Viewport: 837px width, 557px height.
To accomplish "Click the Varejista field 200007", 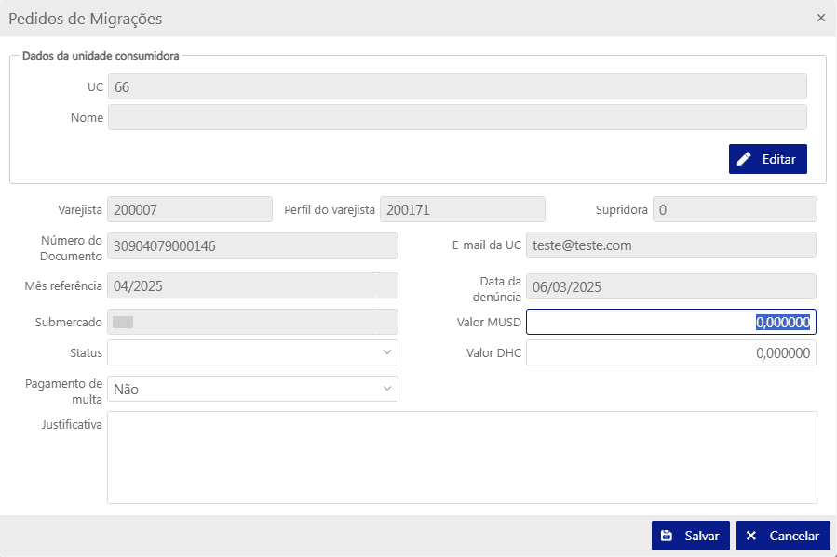I will [x=190, y=209].
